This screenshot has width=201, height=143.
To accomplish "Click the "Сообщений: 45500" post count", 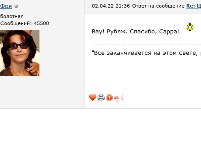I will (25, 23).
